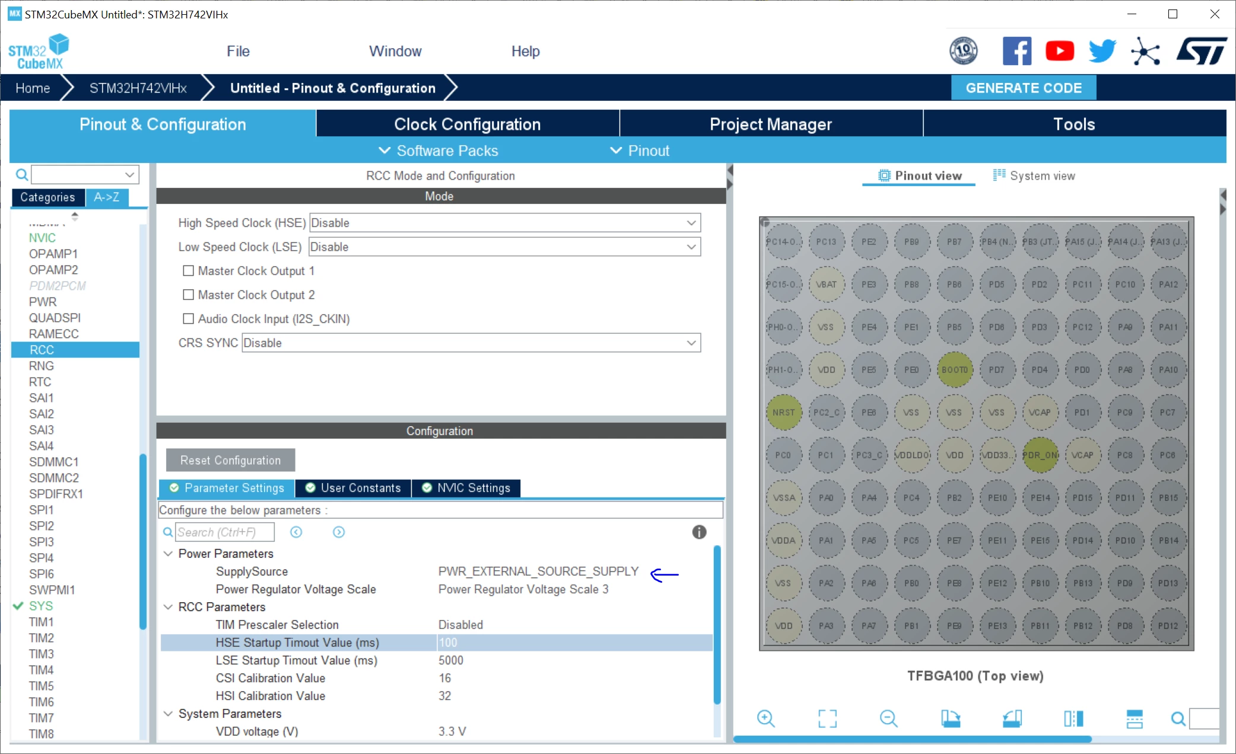This screenshot has width=1236, height=754.
Task: Open the ST Twitter icon
Action: pyautogui.click(x=1102, y=51)
